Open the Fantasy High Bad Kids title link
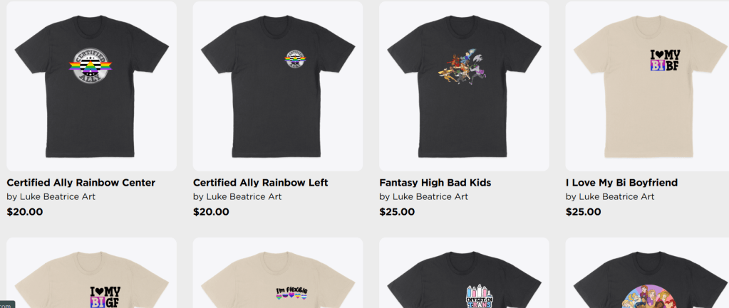Screen dimensions: 729x308 pos(435,183)
